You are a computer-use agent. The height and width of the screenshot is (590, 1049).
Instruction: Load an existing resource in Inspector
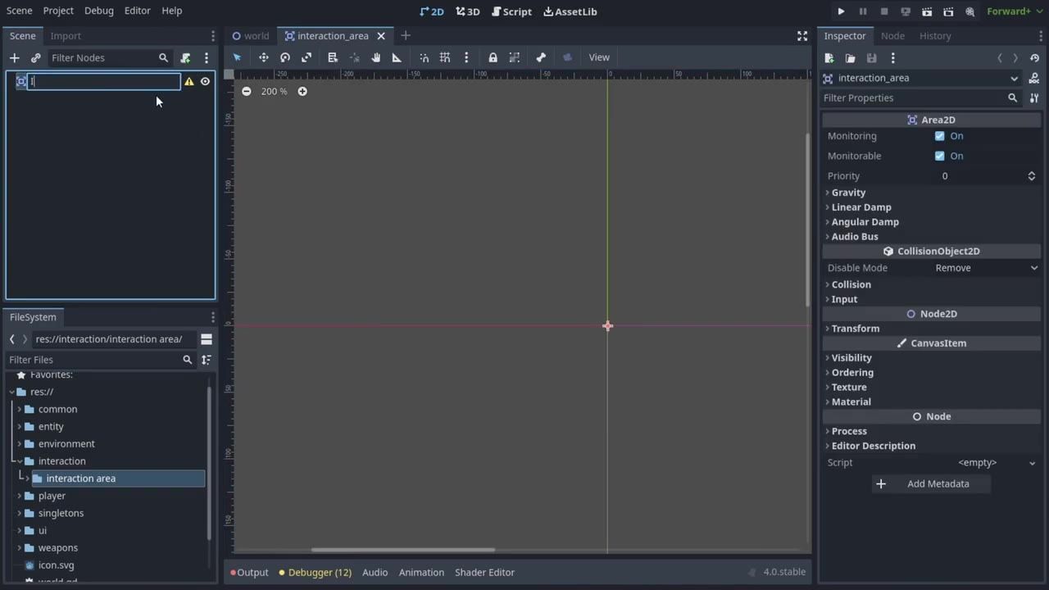pos(851,58)
